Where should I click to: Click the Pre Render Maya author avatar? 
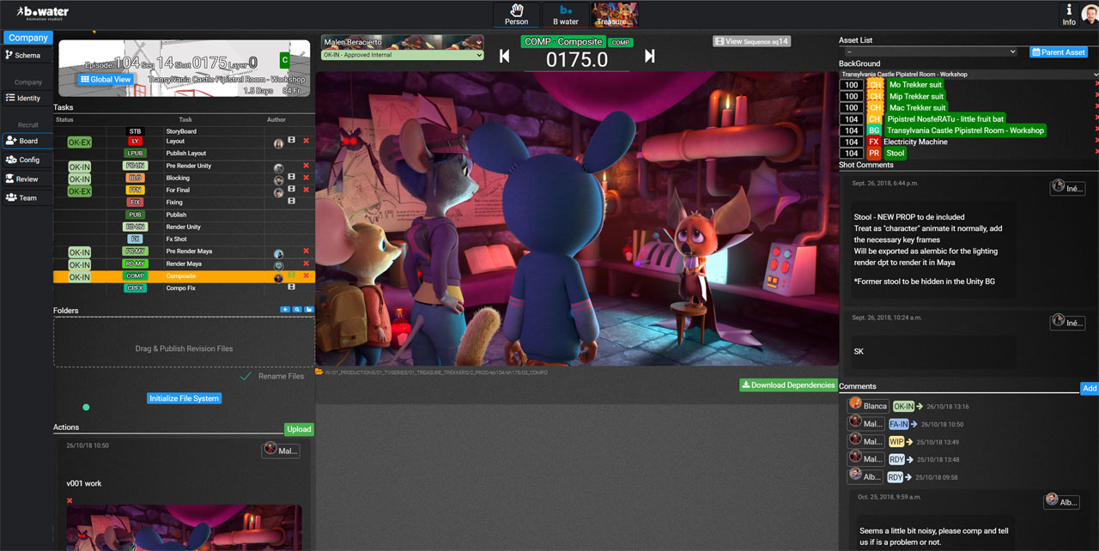[278, 254]
